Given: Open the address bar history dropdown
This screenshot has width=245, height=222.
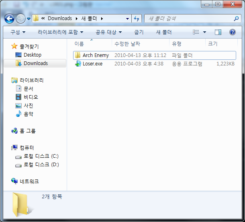Looking at the screenshot, I should [x=127, y=19].
